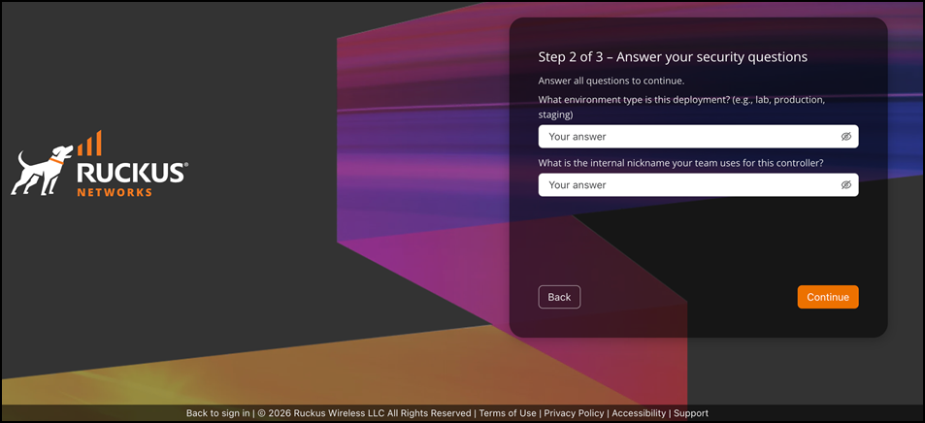Open the Privacy Policy link

coord(574,413)
